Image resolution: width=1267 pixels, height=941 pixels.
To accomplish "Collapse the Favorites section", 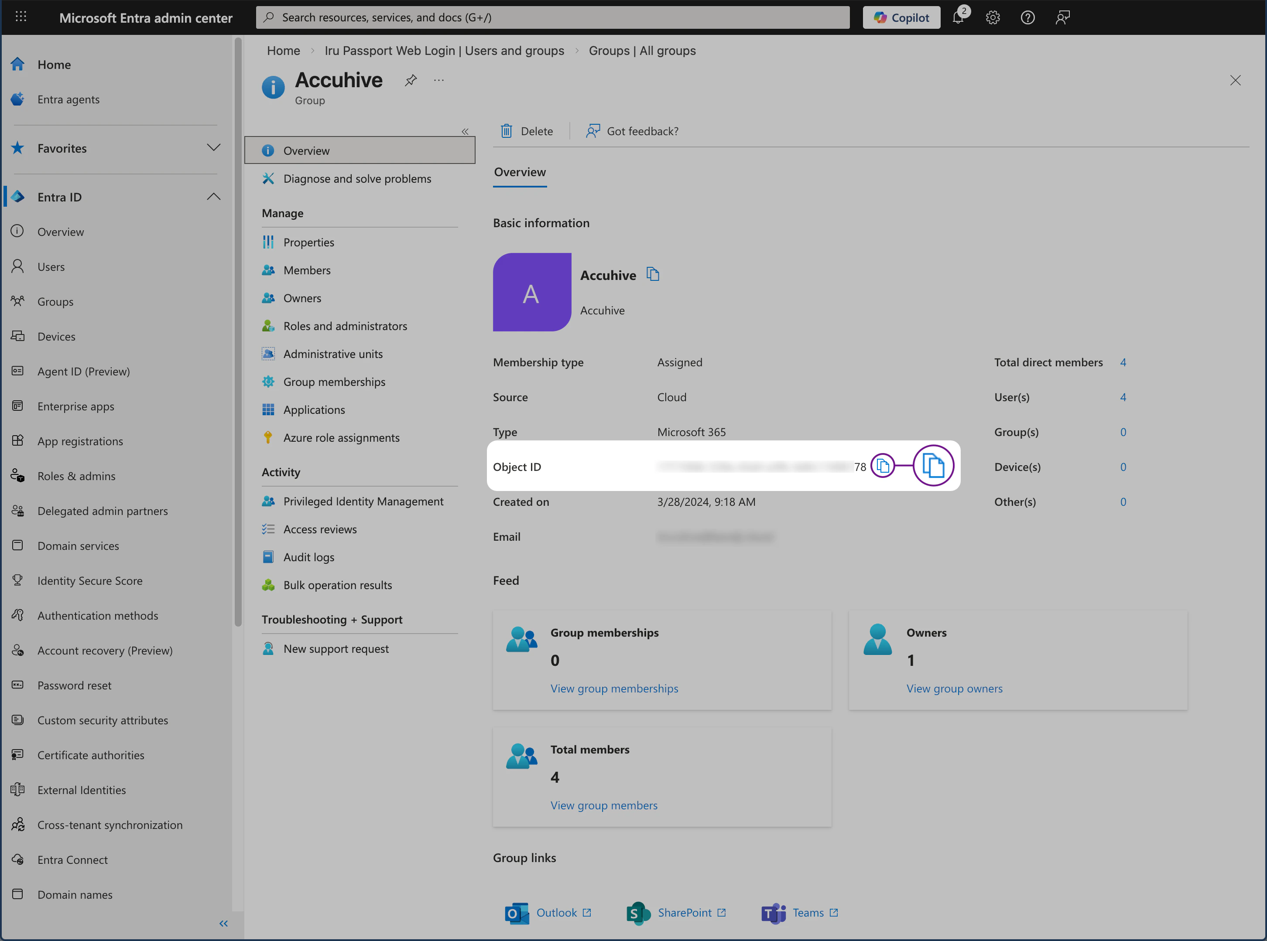I will tap(213, 147).
